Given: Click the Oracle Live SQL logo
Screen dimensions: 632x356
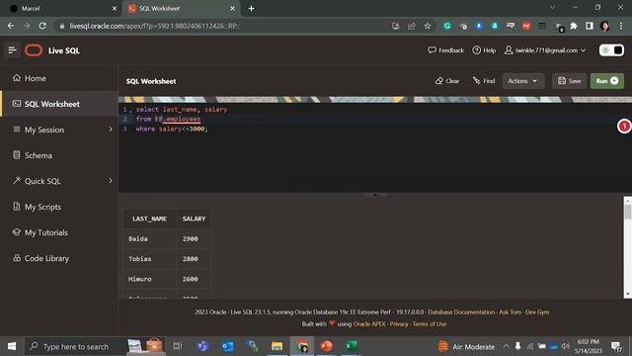Looking at the screenshot, I should pyautogui.click(x=34, y=50).
